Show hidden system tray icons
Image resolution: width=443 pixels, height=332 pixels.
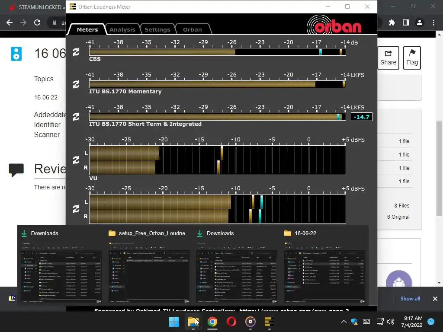point(344,322)
